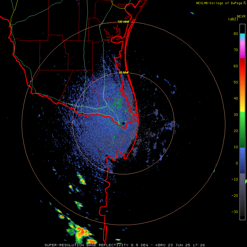This screenshot has height=247, width=247.
Task: Click the 70 value on the dBZ scale
Action: (x=236, y=50)
